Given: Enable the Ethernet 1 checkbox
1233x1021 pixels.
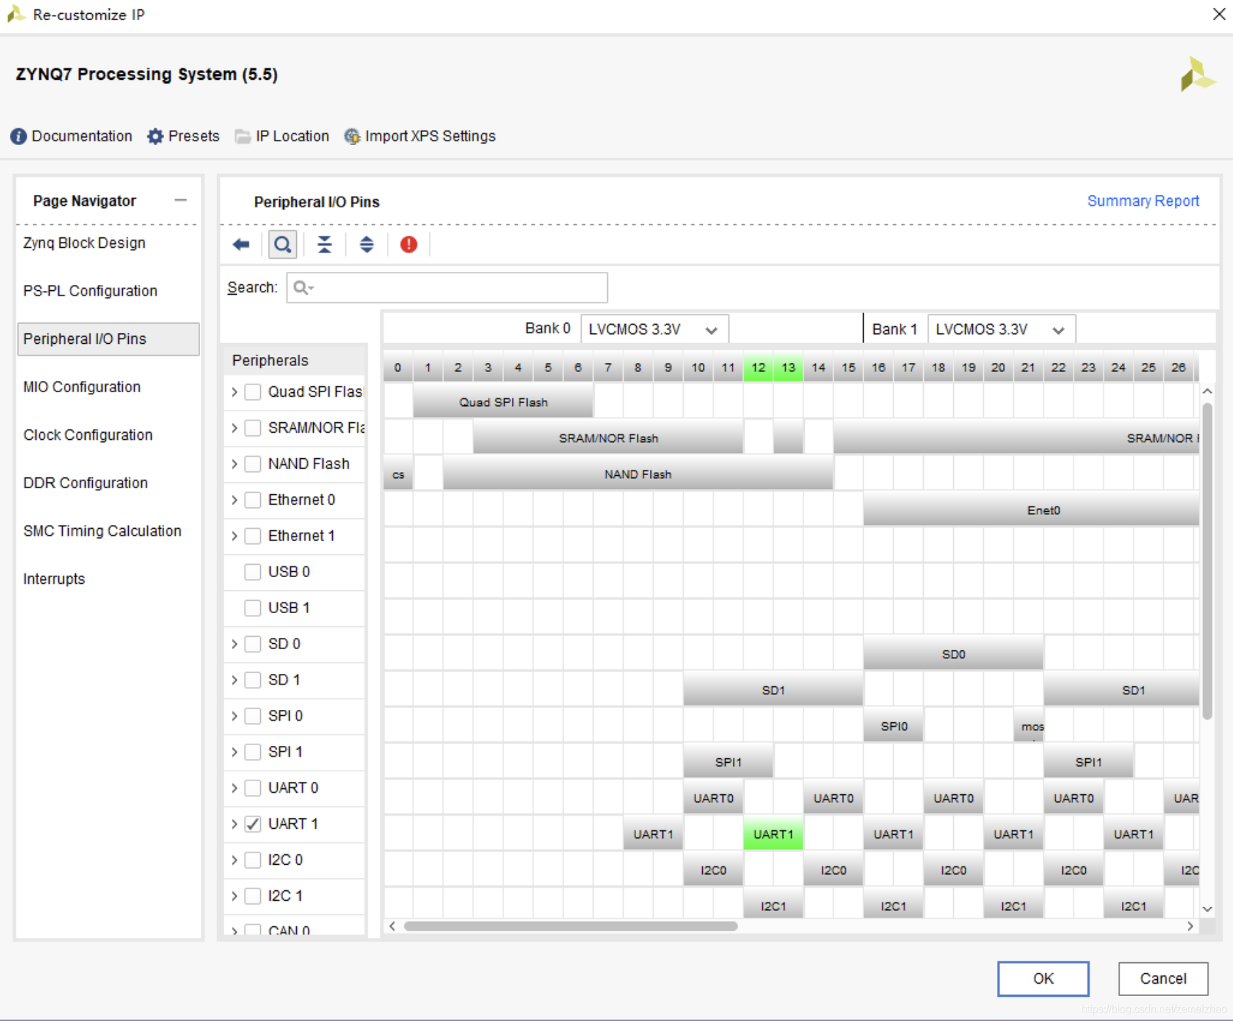Looking at the screenshot, I should 252,535.
